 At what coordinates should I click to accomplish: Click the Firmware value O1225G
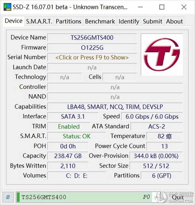[x=92, y=48]
